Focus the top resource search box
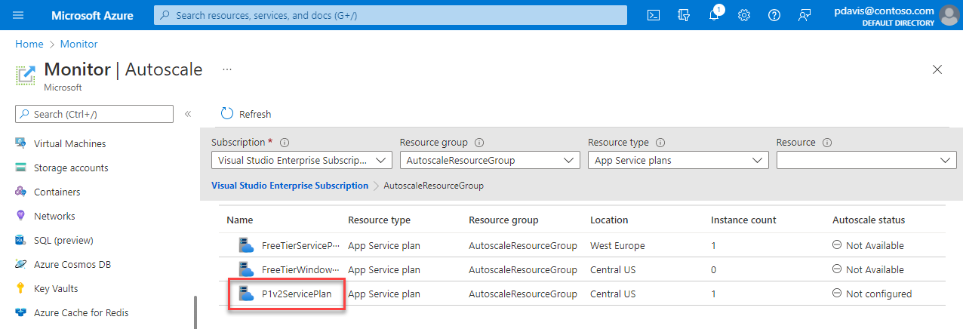Screen dimensions: 963x329 (x=390, y=15)
